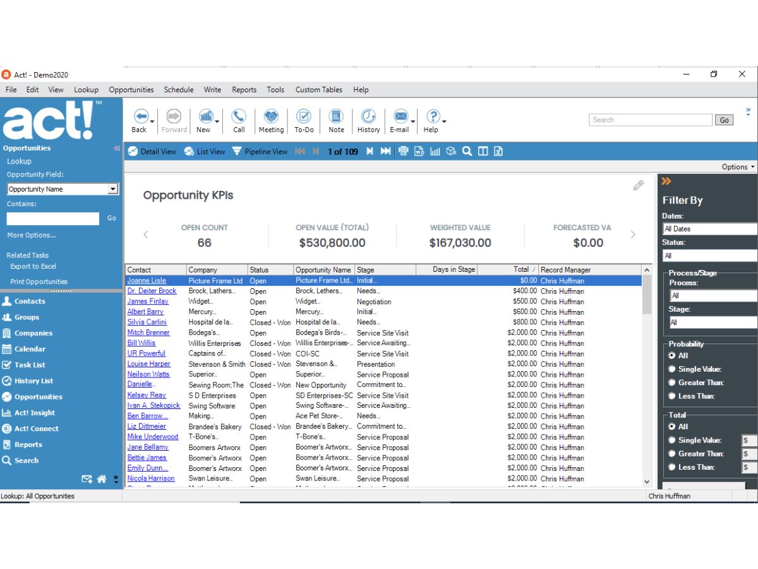Select Total All radio button
The height and width of the screenshot is (569, 758).
click(x=671, y=427)
